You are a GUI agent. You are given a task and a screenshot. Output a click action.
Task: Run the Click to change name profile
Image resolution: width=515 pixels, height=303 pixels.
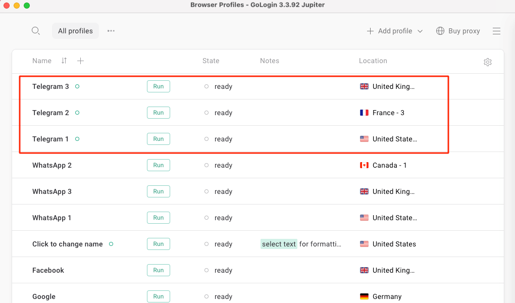click(x=159, y=244)
